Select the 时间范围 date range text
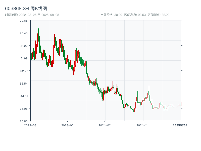Screen dimensions: 201x151 point(32,15)
